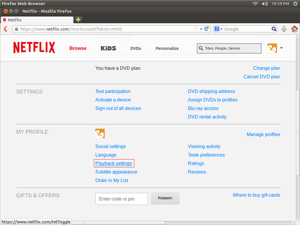
Task: Open Assign DVDs to profiles link
Action: coord(212,100)
